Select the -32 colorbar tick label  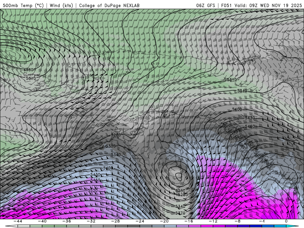[91, 221]
